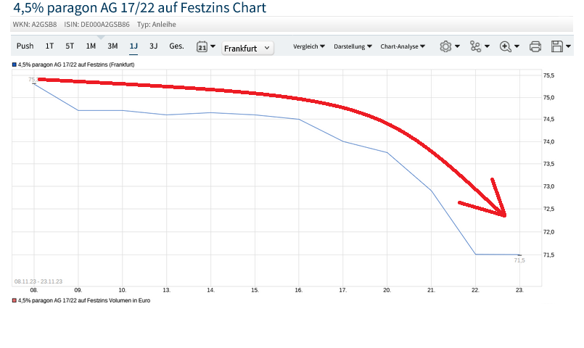Click the 75,5 y-axis label
Image resolution: width=584 pixels, height=348 pixels.
pos(548,75)
